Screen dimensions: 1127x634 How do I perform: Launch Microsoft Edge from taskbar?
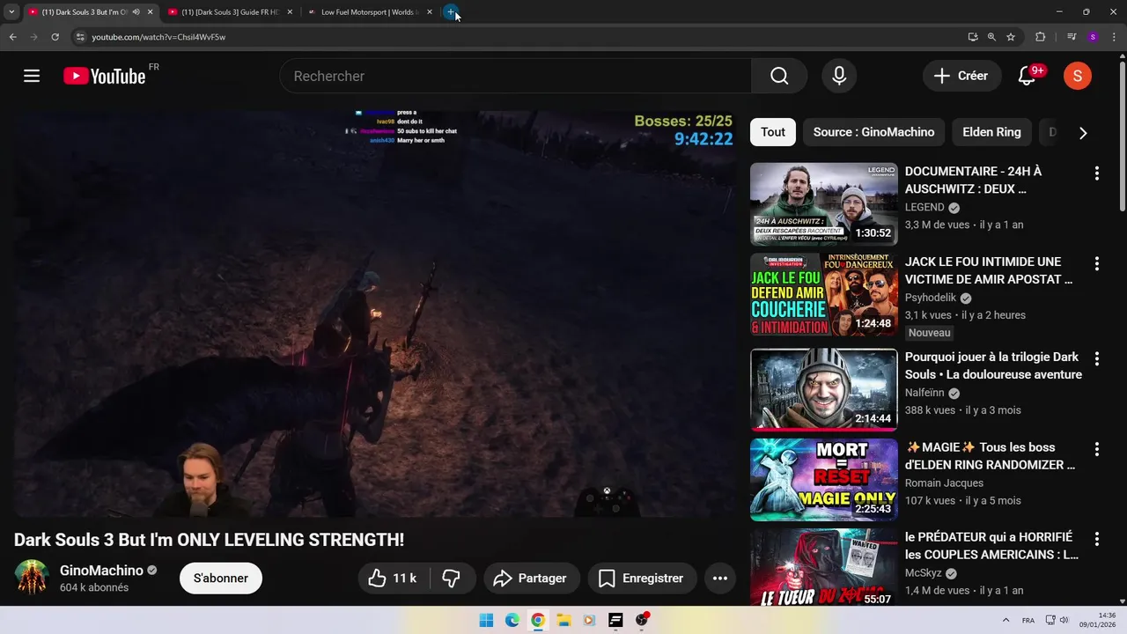pos(512,620)
